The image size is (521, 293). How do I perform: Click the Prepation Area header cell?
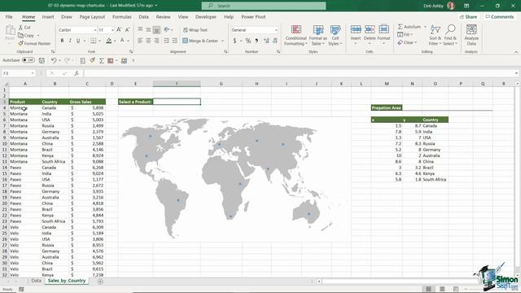pyautogui.click(x=387, y=107)
